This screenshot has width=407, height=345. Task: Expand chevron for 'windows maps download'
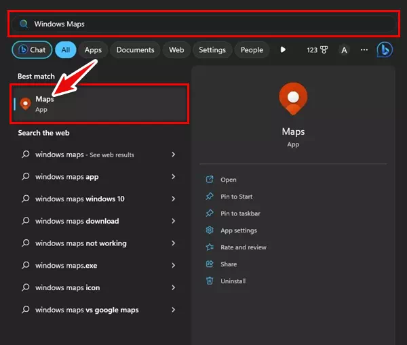point(174,221)
